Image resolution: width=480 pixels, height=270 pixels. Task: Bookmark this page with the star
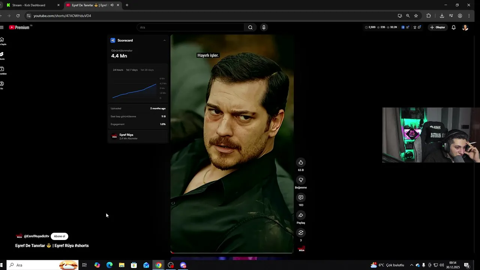416,16
